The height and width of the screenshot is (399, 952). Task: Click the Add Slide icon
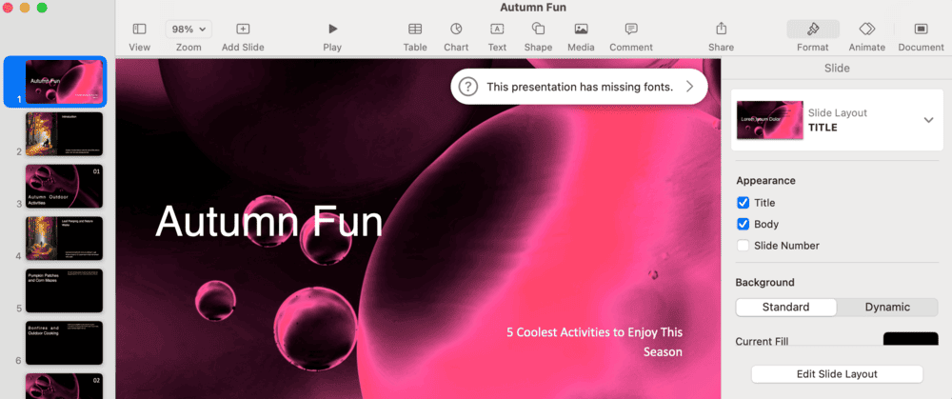click(x=243, y=30)
